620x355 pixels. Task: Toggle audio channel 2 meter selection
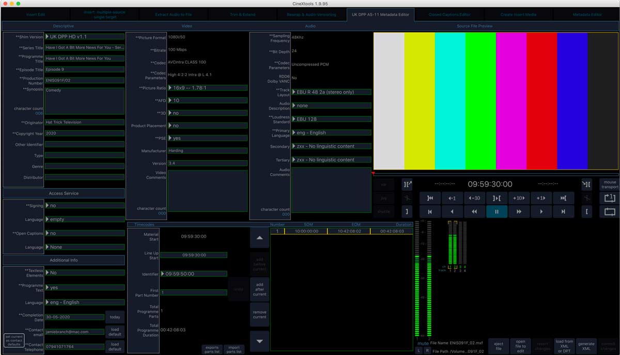(455, 243)
